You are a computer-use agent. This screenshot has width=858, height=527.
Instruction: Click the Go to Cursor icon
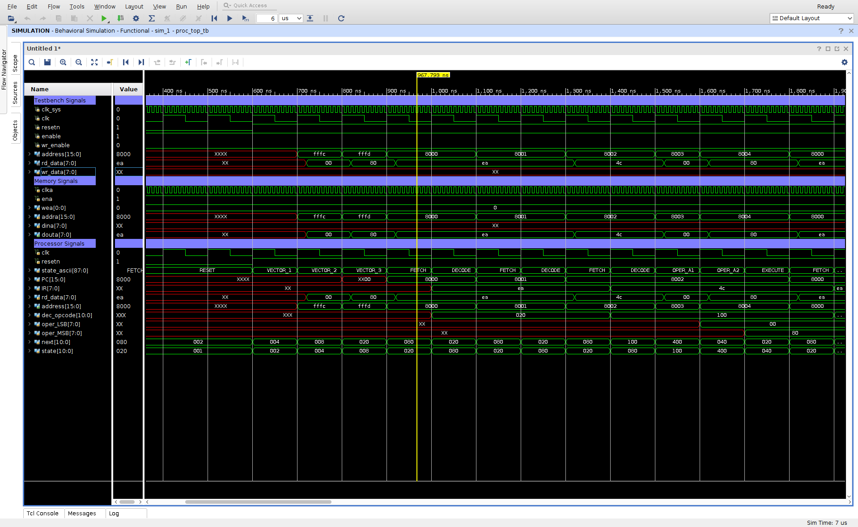pos(110,62)
